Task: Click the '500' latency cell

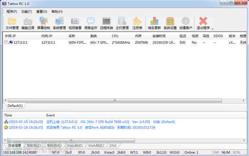Action: 182,42
